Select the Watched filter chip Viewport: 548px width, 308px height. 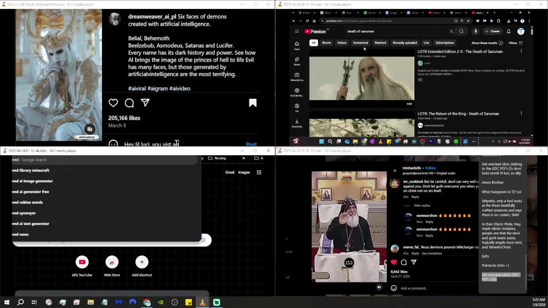380,43
